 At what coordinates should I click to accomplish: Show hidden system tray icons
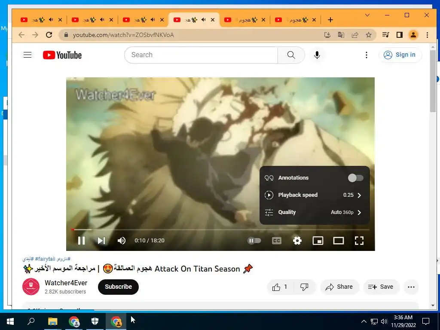pyautogui.click(x=364, y=321)
